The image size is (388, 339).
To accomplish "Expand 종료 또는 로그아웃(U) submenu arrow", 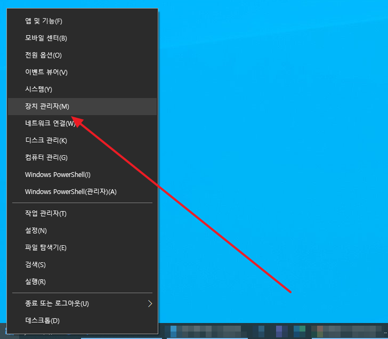I will click(150, 304).
